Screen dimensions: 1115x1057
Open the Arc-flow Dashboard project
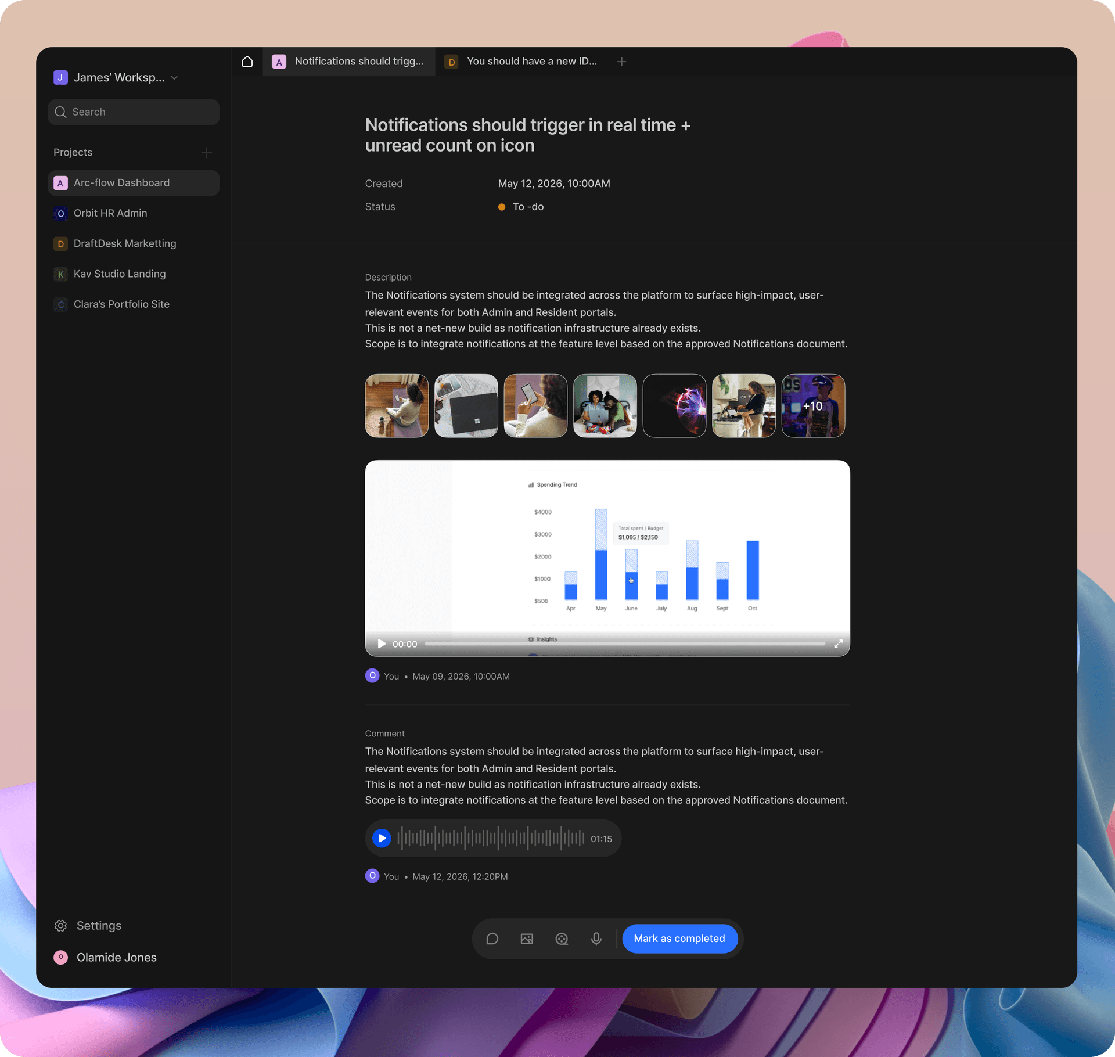click(134, 183)
